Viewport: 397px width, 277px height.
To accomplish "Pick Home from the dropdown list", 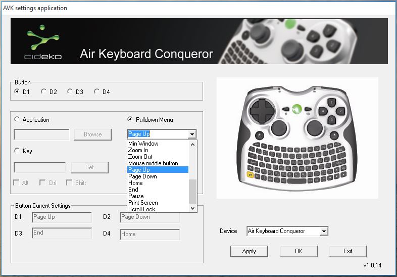I will [x=158, y=183].
